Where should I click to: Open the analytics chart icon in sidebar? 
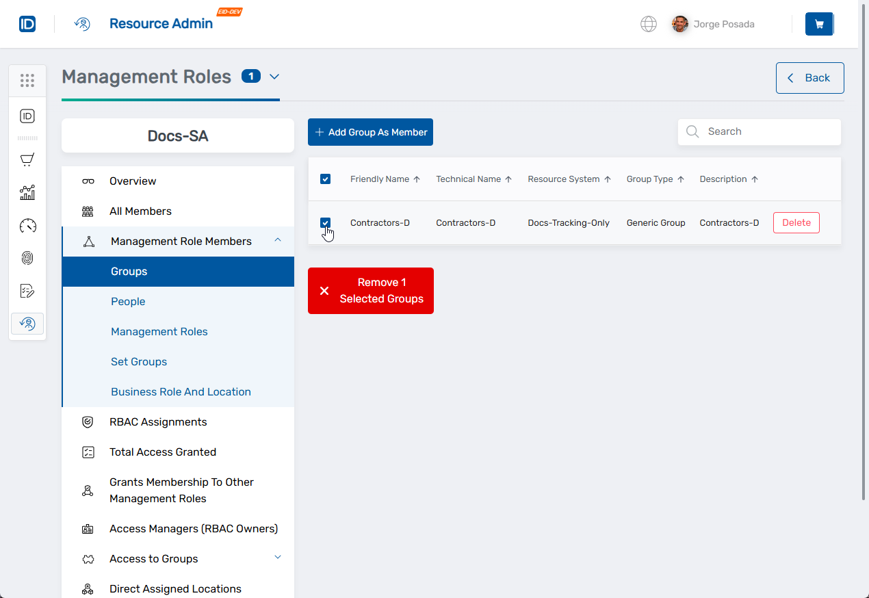(x=27, y=192)
